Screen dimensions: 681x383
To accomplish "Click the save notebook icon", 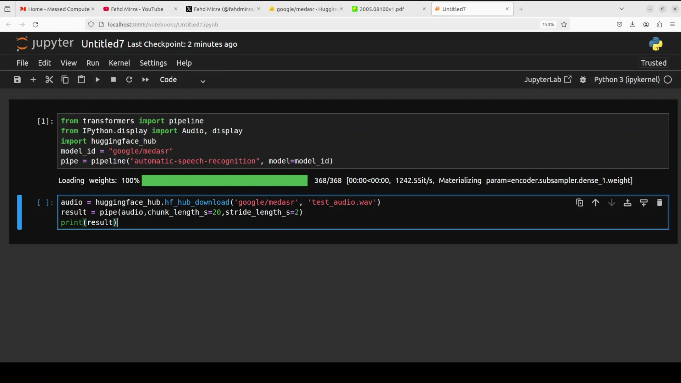I will point(17,79).
